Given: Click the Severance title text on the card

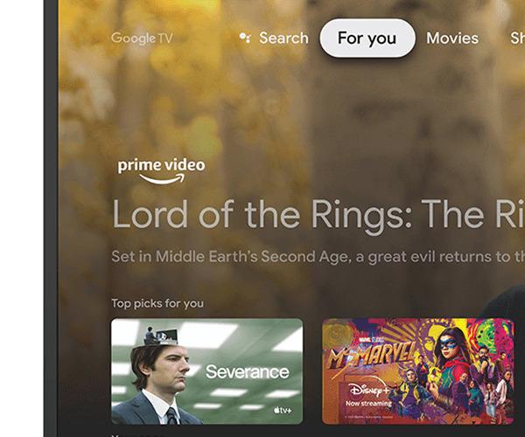Looking at the screenshot, I should point(248,371).
